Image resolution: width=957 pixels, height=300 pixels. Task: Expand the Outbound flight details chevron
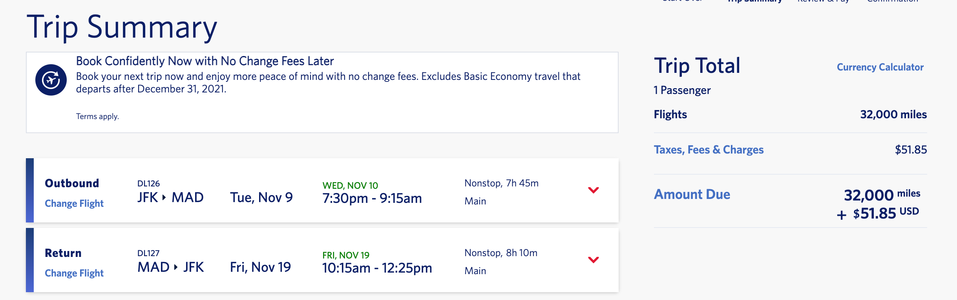coord(593,190)
